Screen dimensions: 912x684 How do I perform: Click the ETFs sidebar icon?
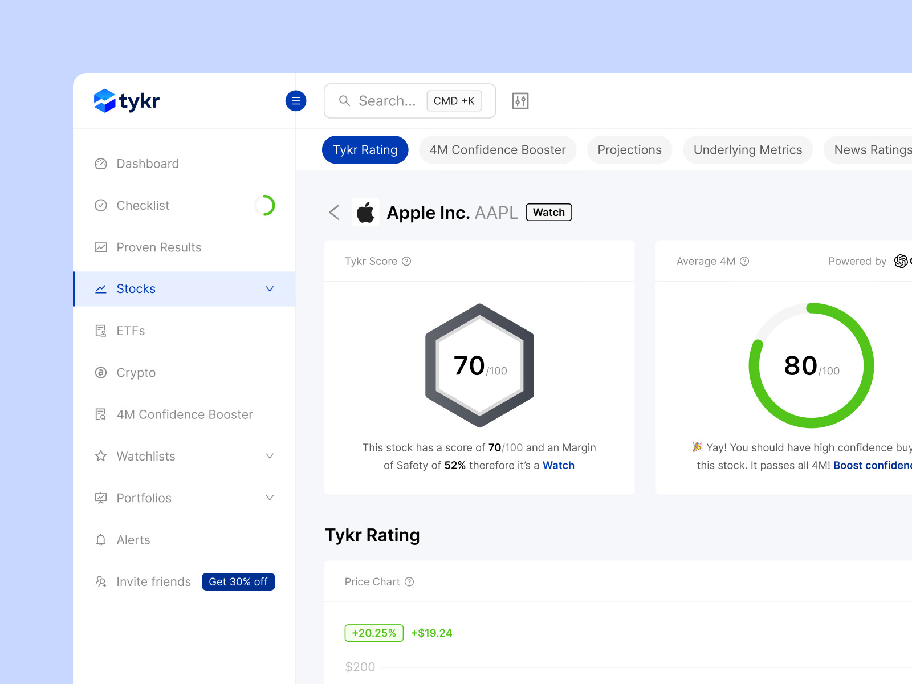pos(101,331)
